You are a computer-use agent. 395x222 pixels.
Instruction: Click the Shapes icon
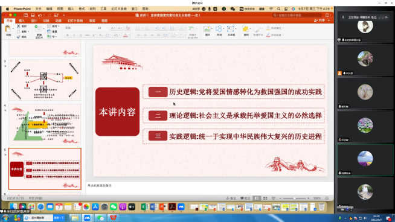219,29
